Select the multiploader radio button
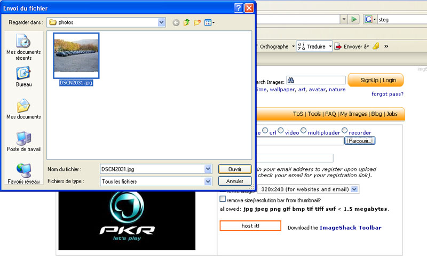Screen dimensions: 427x261 (x=303, y=130)
